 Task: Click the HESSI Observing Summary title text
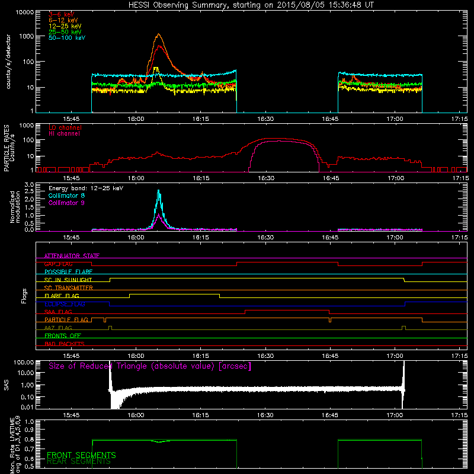point(251,5)
